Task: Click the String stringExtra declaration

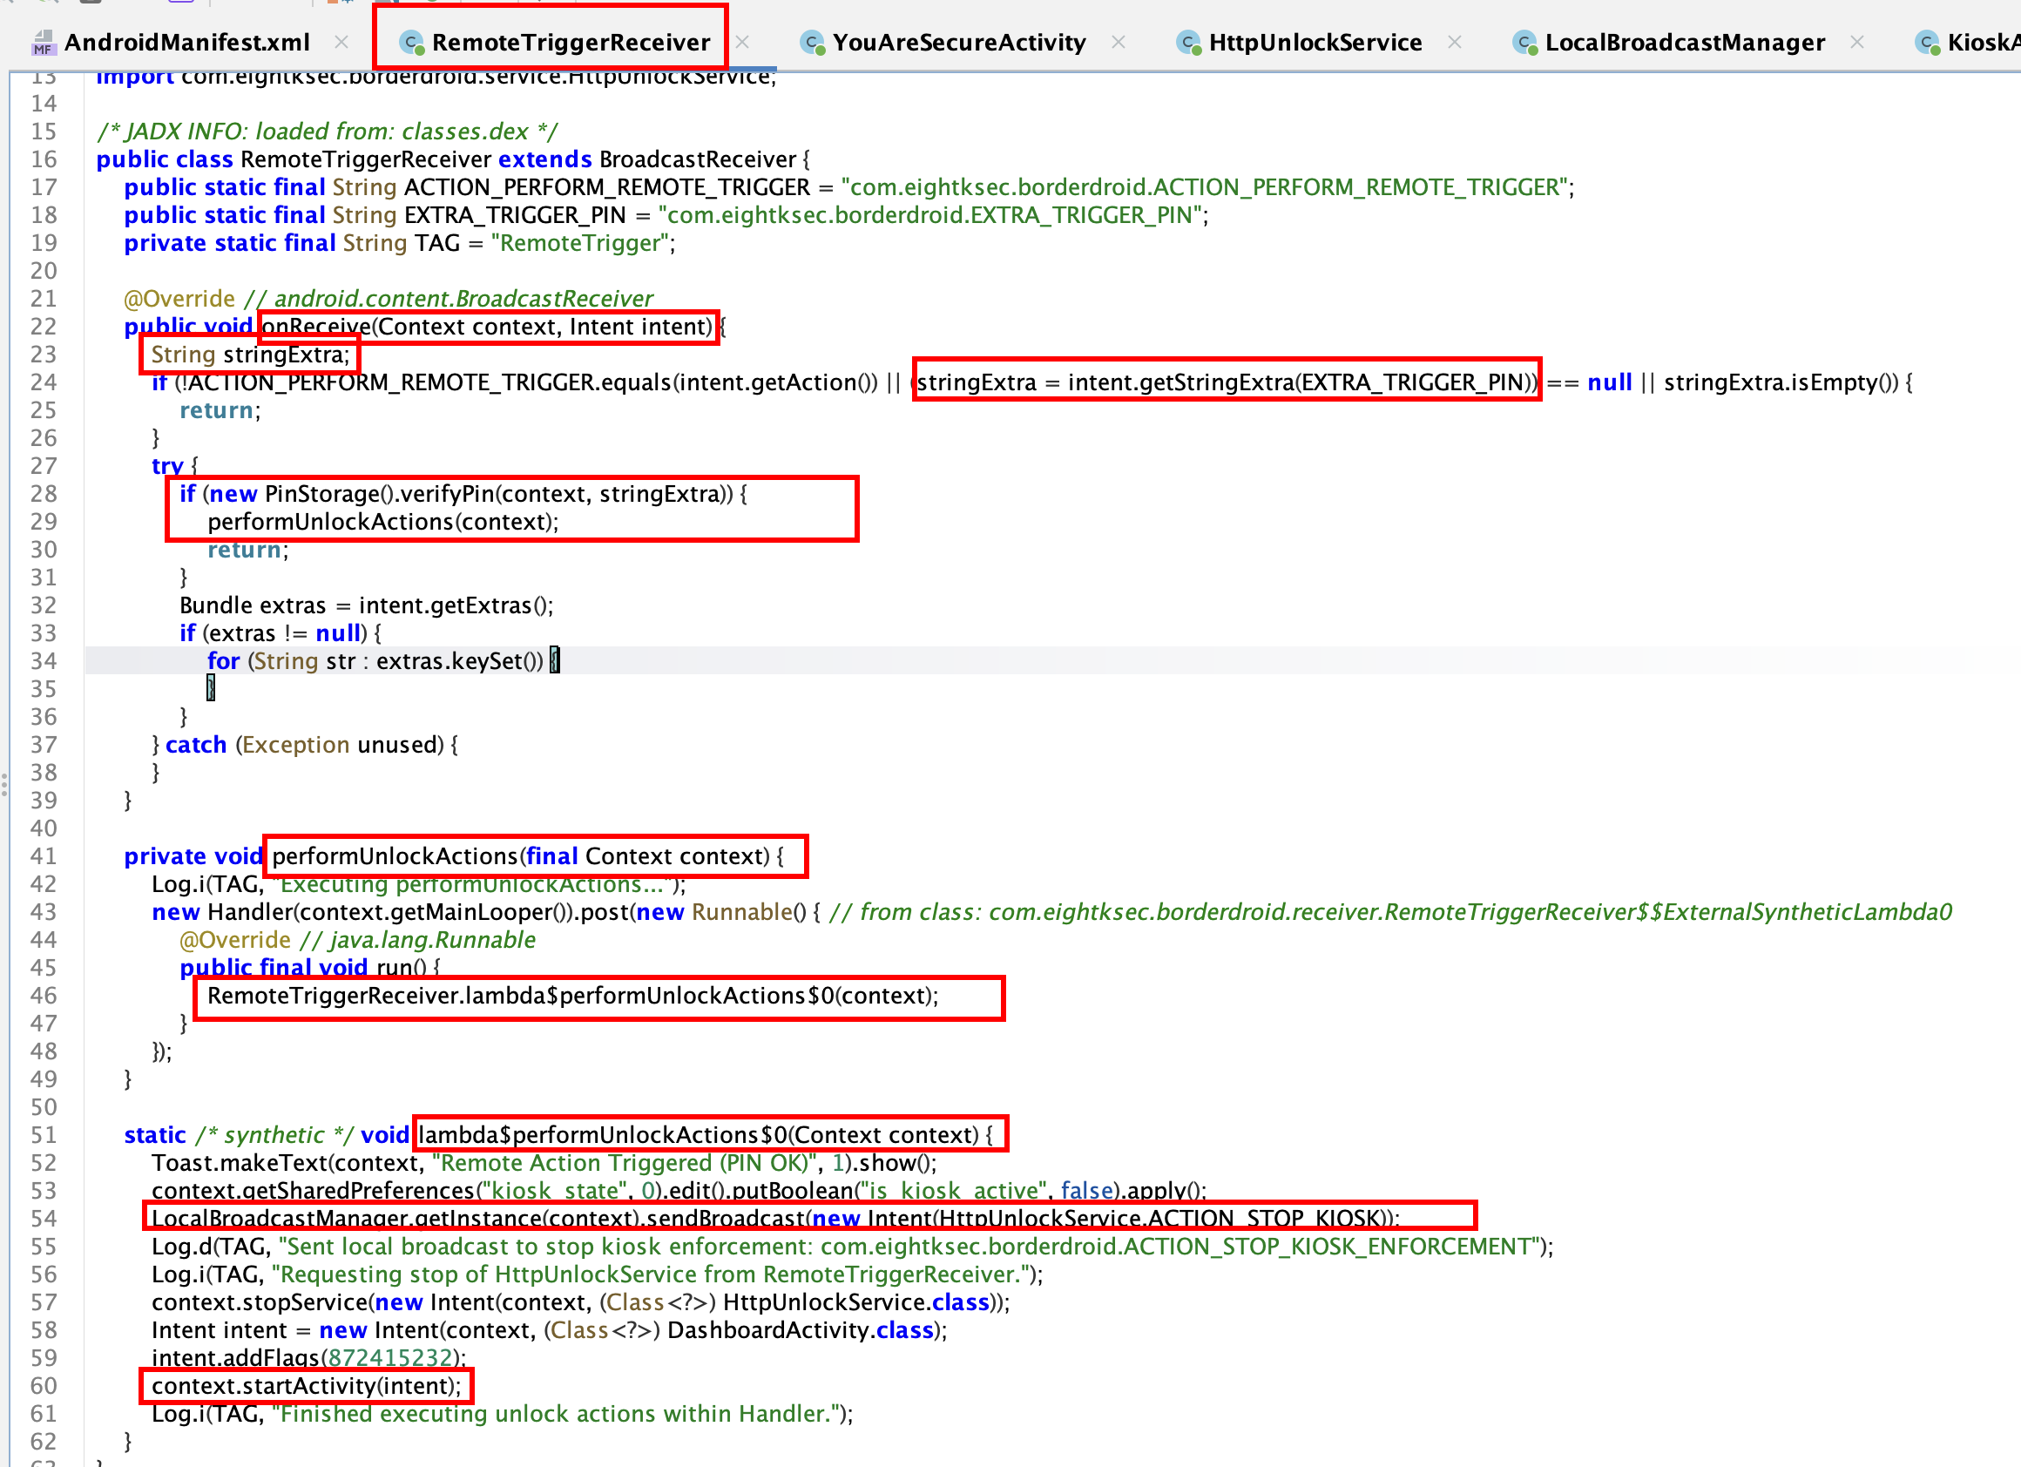Action: (x=250, y=355)
